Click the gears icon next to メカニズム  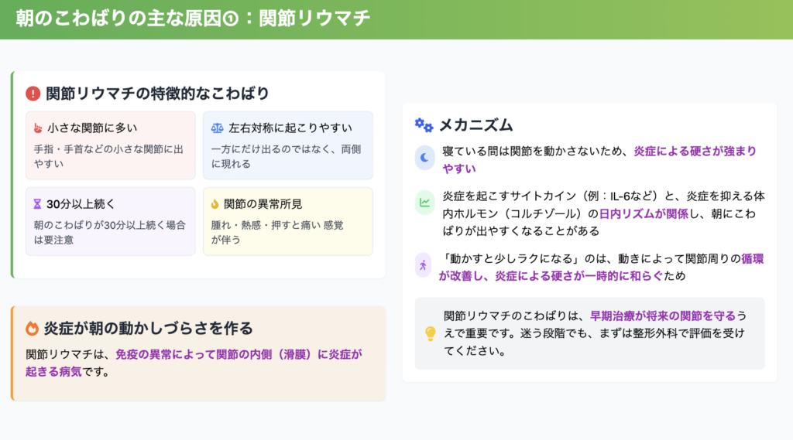pyautogui.click(x=424, y=124)
